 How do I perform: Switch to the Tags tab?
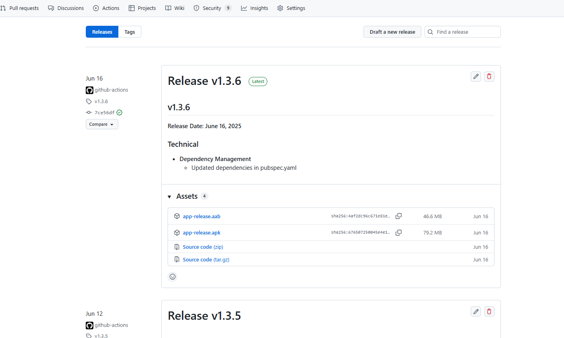click(x=129, y=32)
